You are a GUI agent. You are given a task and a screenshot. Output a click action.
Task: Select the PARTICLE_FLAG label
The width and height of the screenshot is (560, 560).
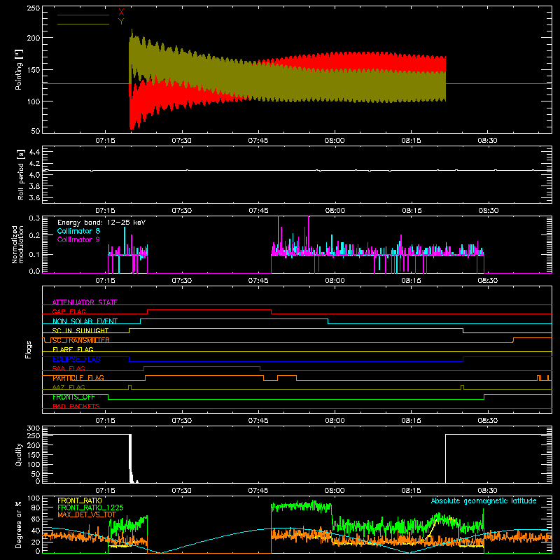click(78, 378)
